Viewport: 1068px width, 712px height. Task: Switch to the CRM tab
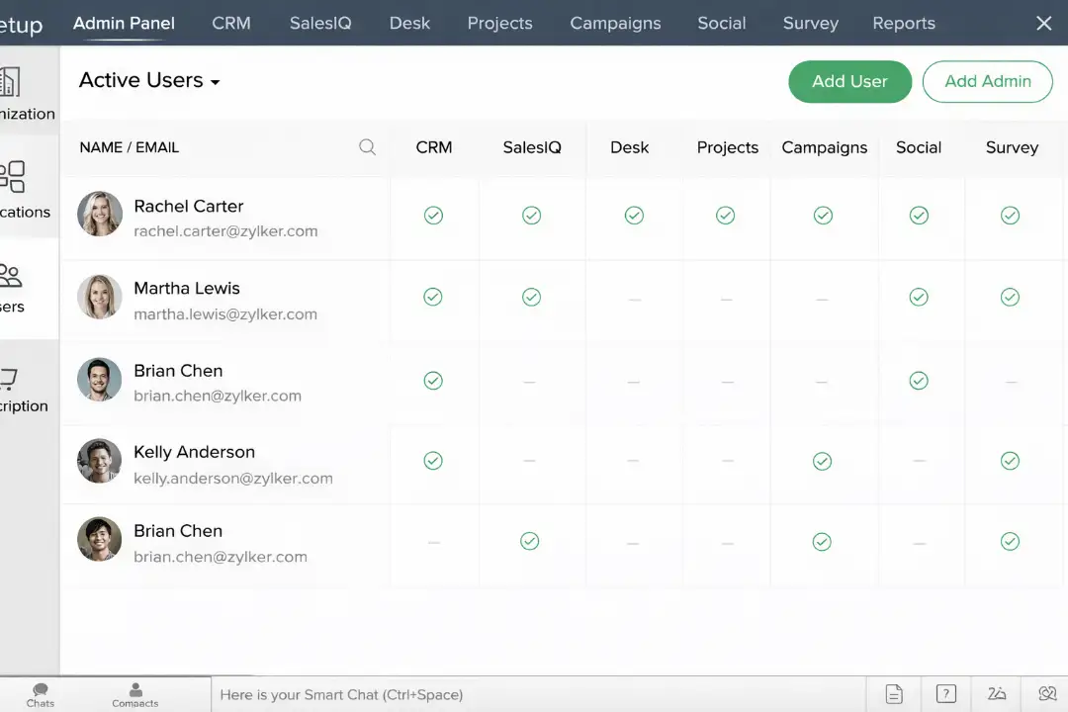[x=230, y=23]
